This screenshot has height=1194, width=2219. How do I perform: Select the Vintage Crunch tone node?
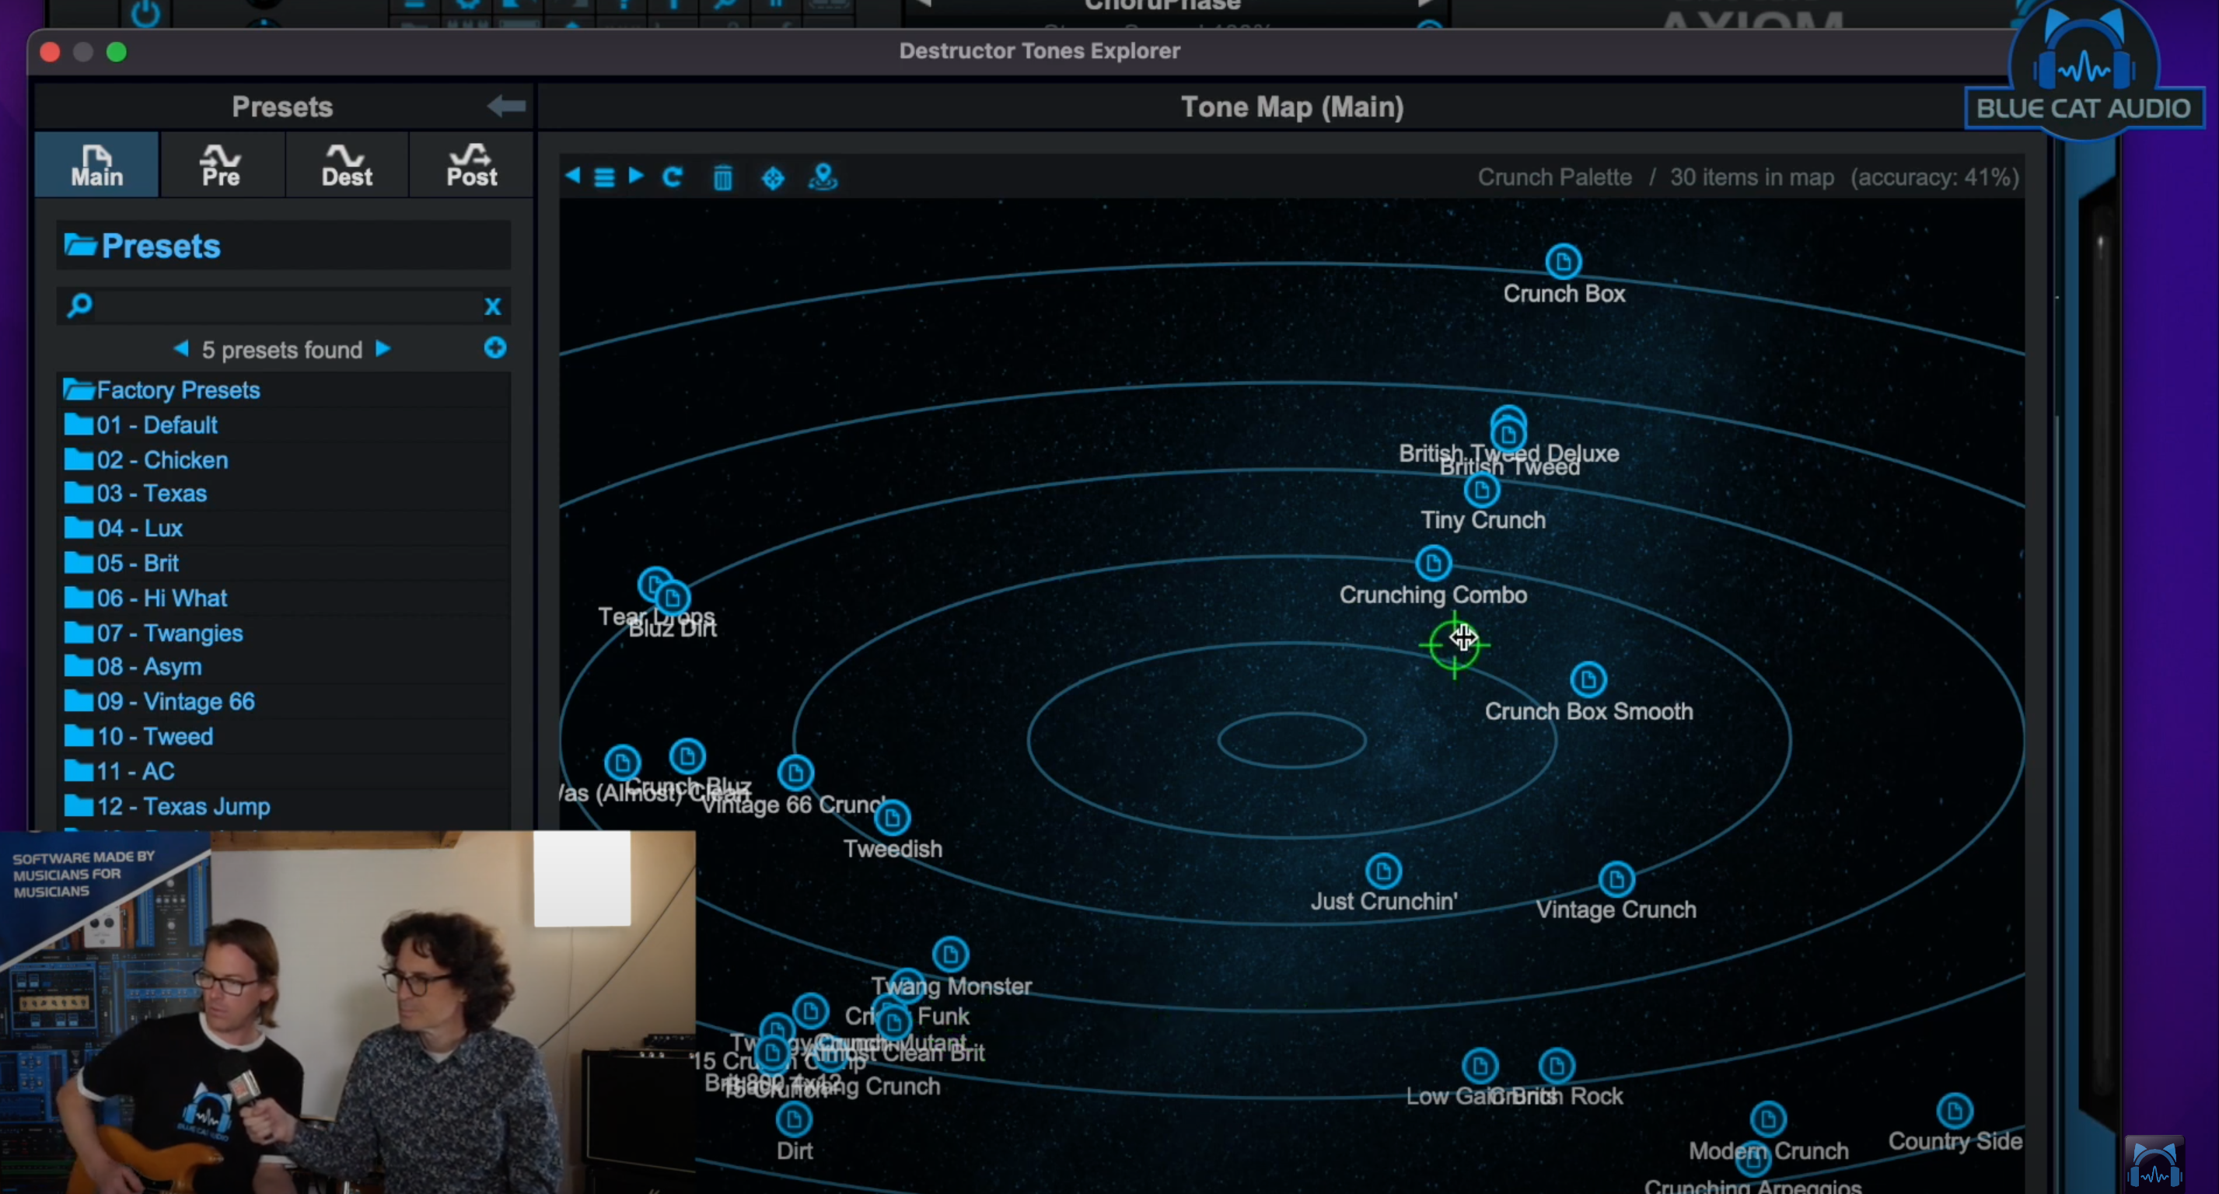click(x=1616, y=879)
